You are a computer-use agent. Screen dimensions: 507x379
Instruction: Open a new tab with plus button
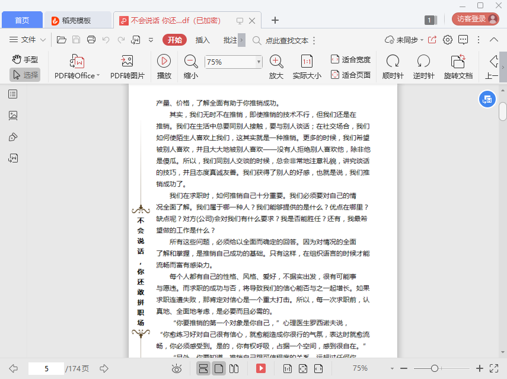click(x=275, y=20)
